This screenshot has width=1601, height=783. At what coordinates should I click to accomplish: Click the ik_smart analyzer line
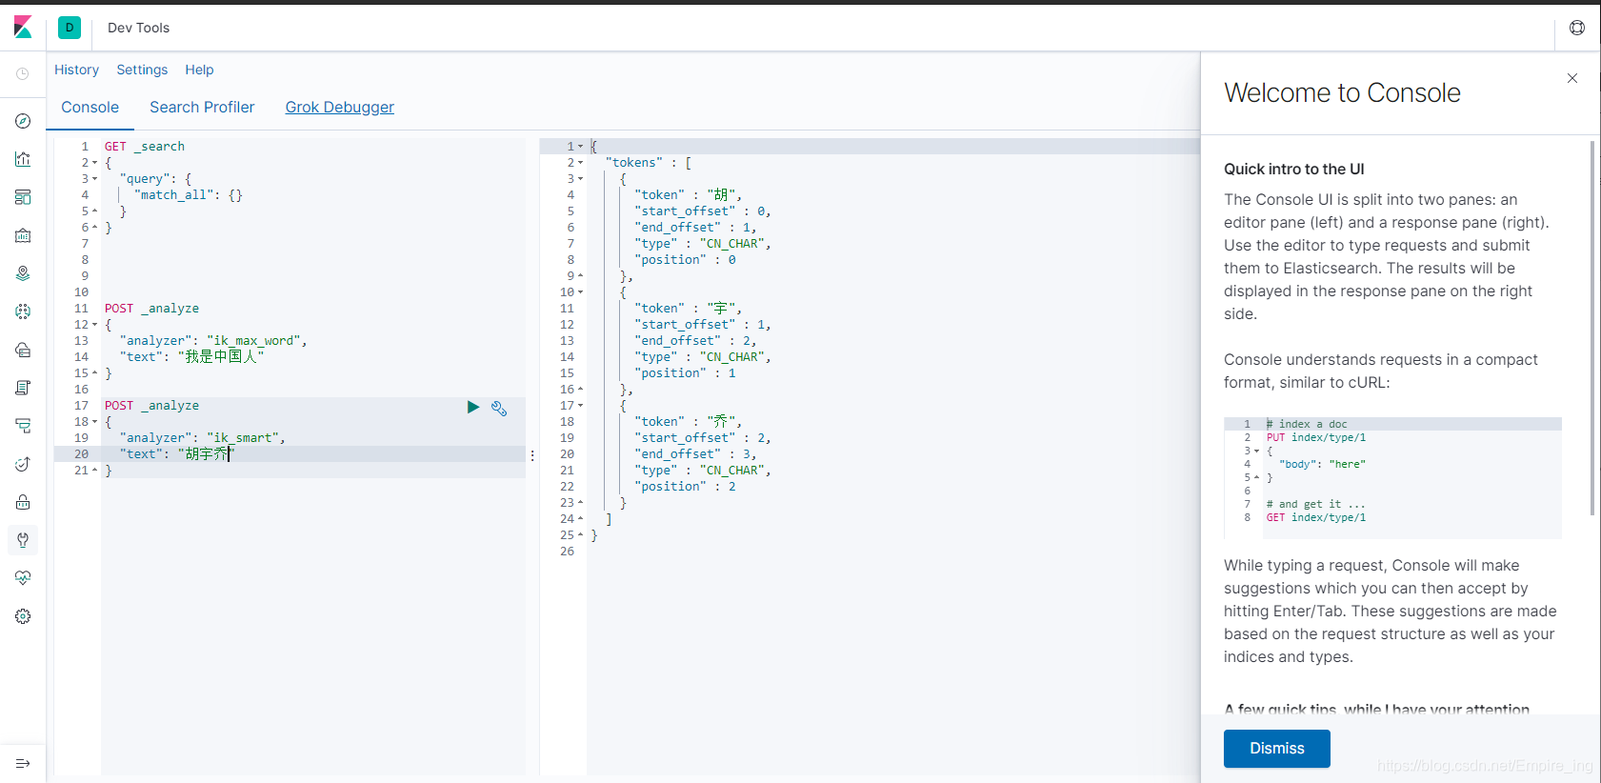coord(202,438)
